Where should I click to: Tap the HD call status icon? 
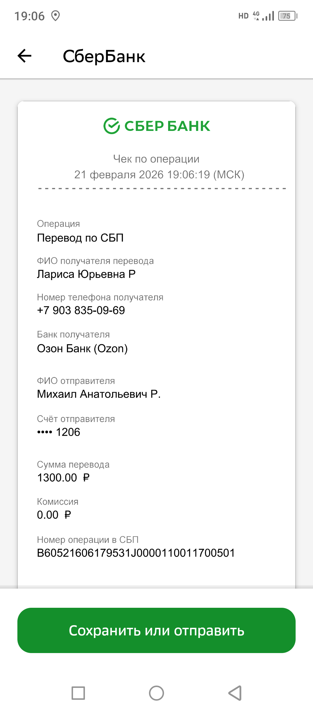tap(243, 16)
